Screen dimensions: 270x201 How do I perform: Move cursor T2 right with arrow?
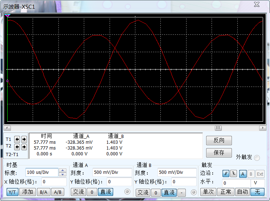click(x=24, y=147)
